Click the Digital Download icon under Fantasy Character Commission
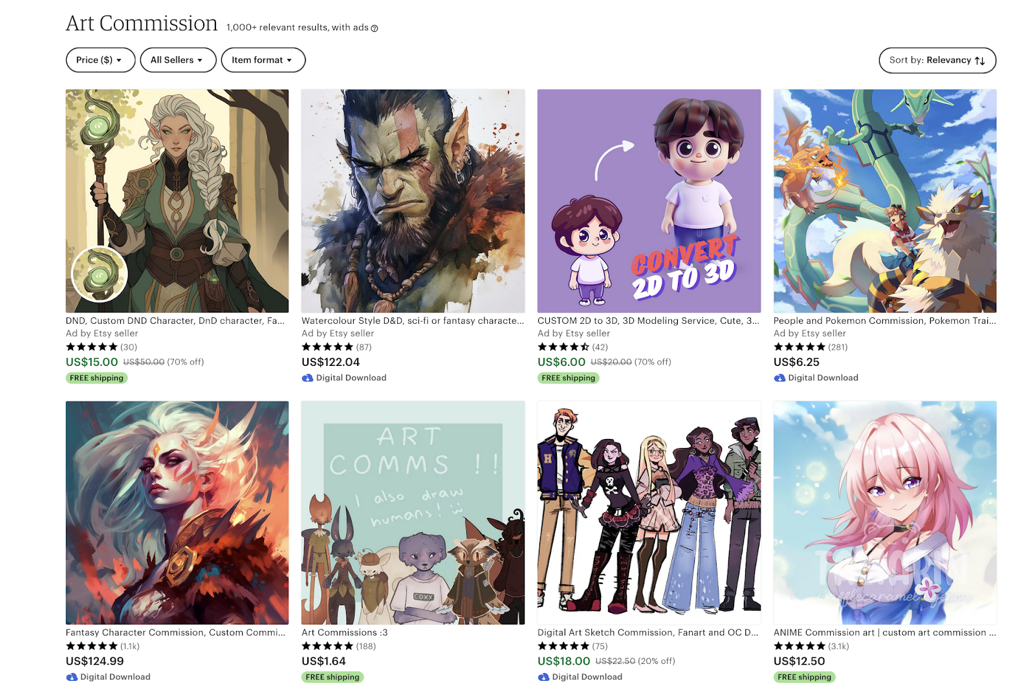Screen dimensions: 1035x695 [72, 677]
